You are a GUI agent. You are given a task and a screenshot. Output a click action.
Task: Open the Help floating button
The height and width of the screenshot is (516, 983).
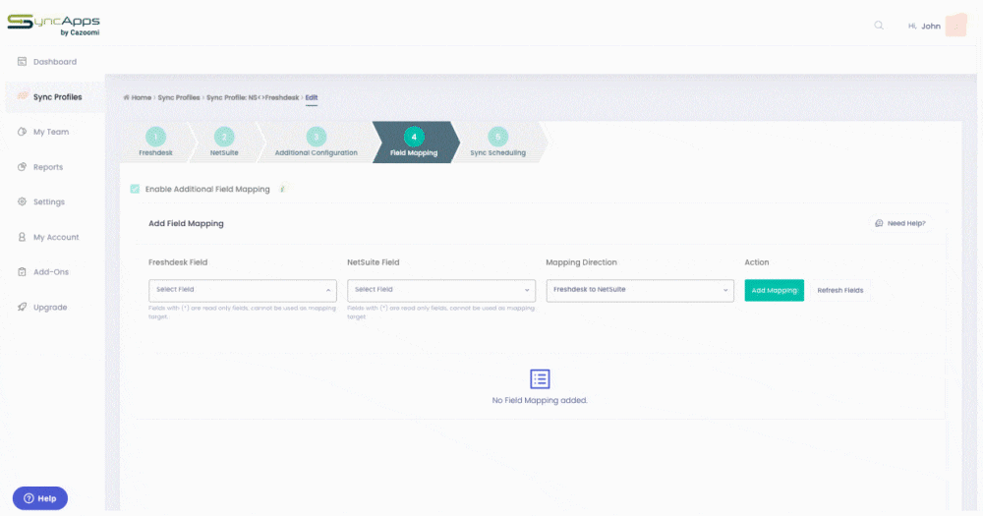[40, 498]
